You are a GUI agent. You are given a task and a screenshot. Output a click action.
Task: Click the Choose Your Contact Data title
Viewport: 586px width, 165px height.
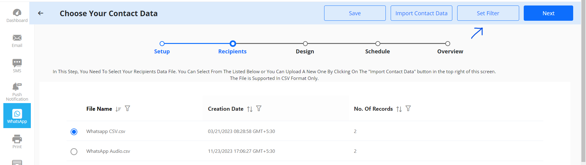pyautogui.click(x=109, y=13)
